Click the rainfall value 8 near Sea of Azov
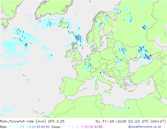This screenshot has width=167, height=129. pyautogui.click(x=150, y=56)
